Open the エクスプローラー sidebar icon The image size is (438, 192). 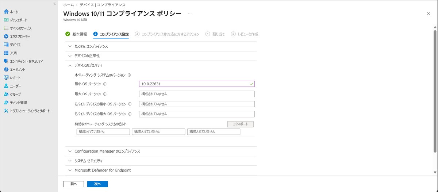pos(6,37)
